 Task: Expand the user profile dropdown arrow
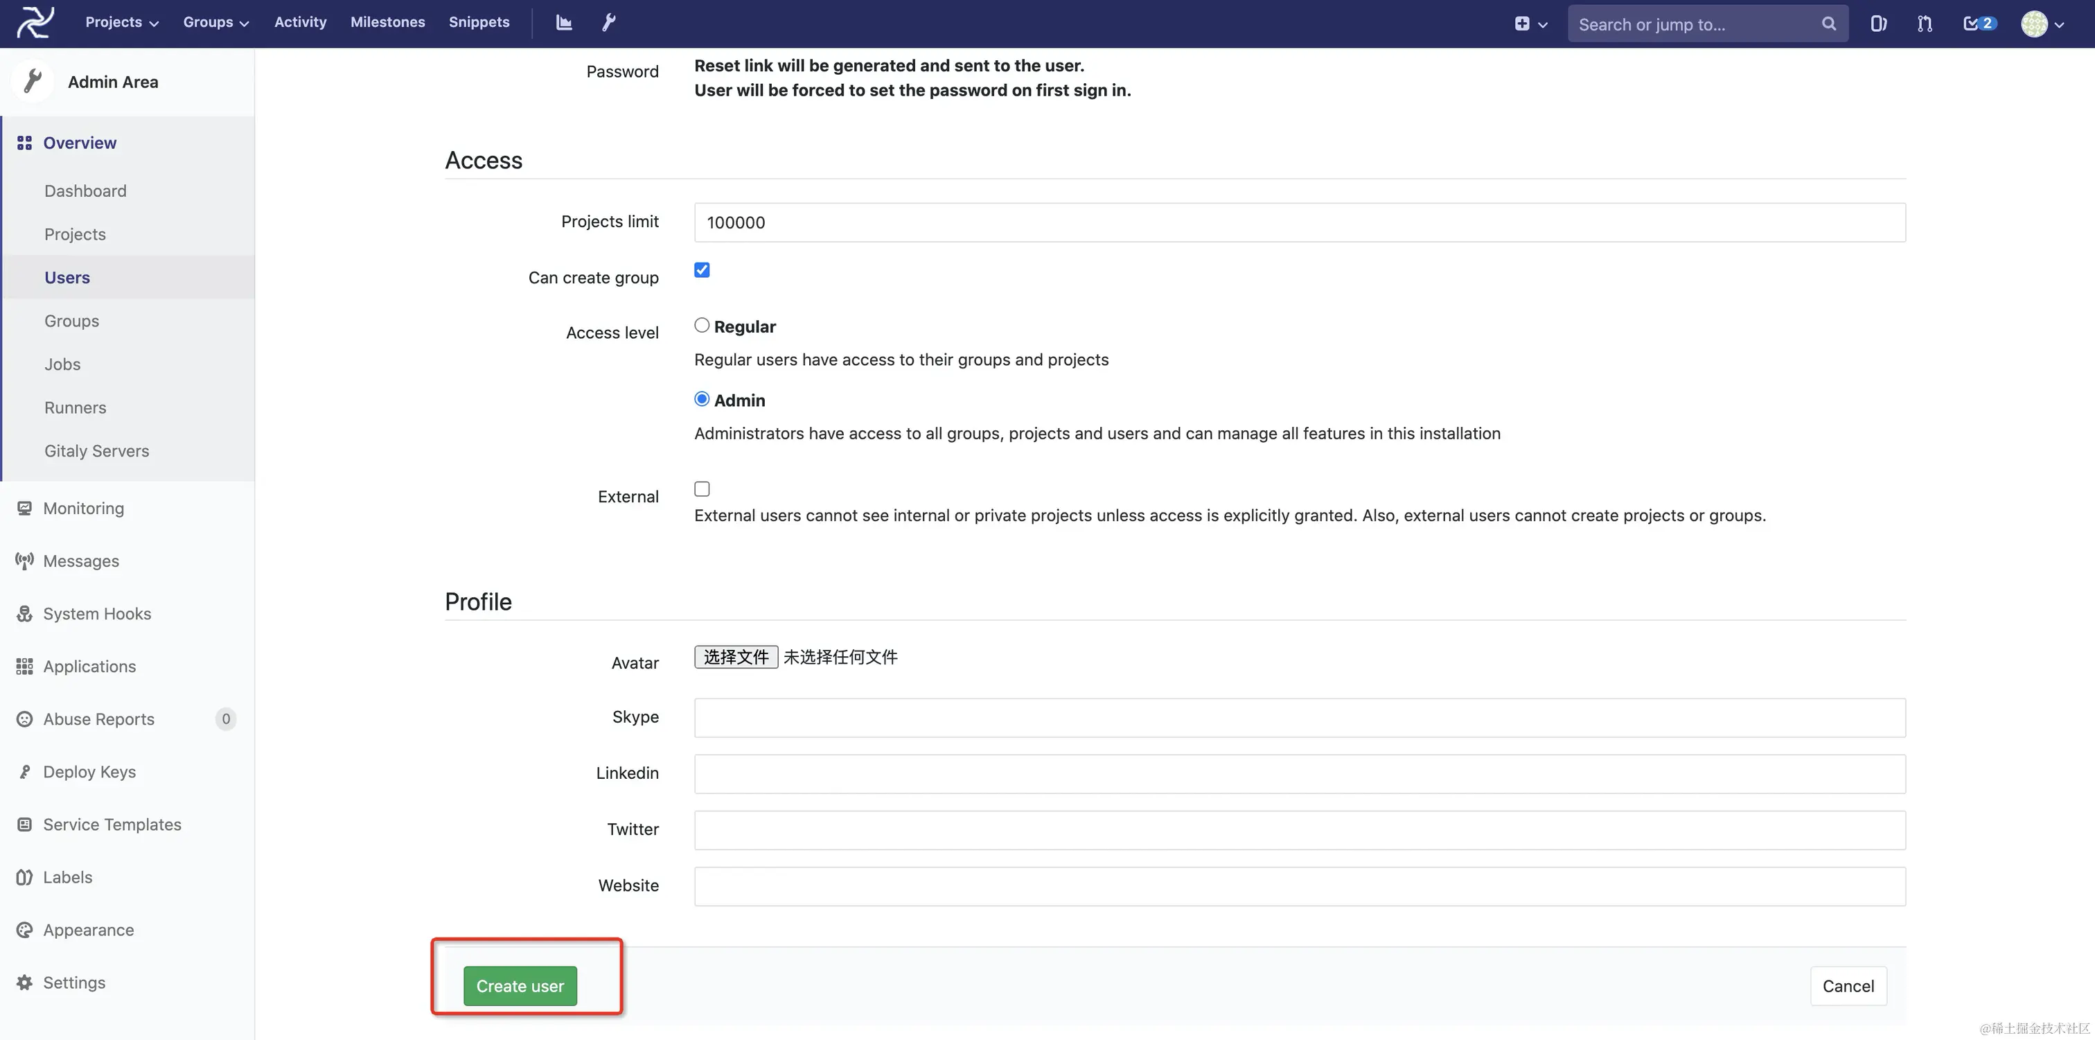2059,24
